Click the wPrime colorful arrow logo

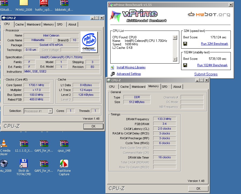pos(115,16)
